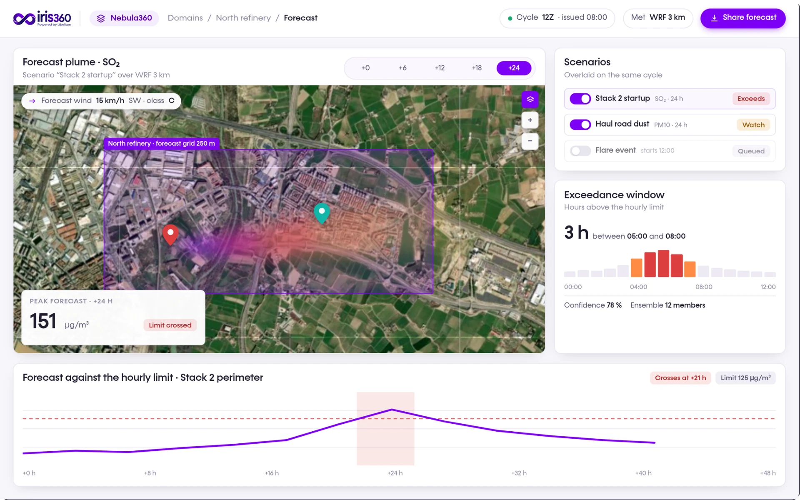Click the first orange exceedance bar

[636, 268]
